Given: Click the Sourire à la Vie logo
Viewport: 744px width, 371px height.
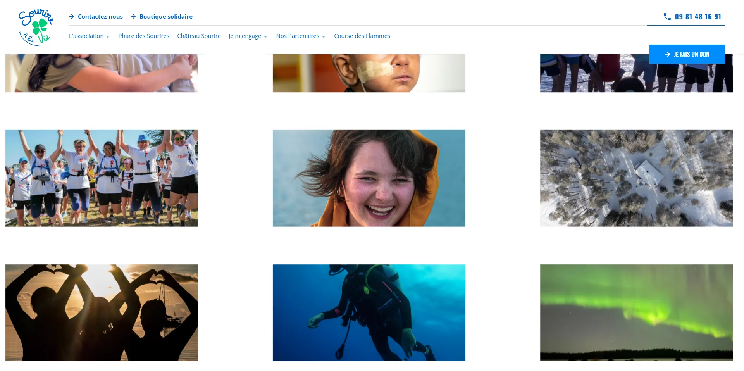Looking at the screenshot, I should point(36,27).
